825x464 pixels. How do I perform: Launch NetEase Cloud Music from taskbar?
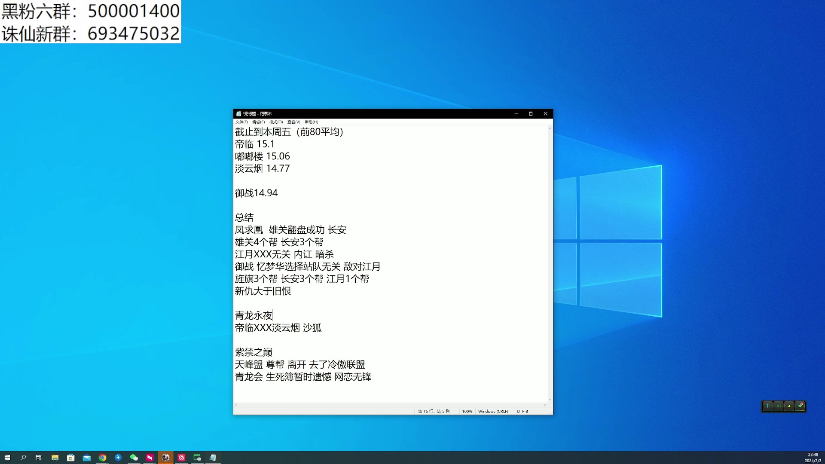(x=181, y=458)
